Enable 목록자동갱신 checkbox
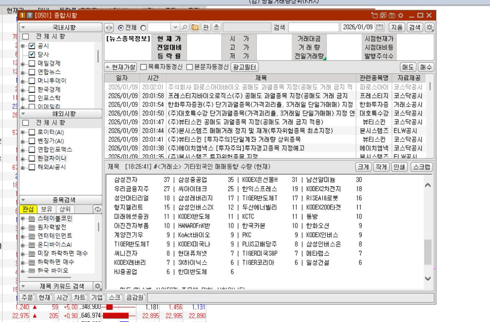The image size is (490, 322). pyautogui.click(x=143, y=67)
